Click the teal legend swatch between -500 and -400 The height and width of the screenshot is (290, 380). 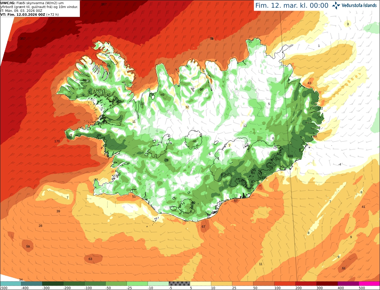click(x=11, y=284)
